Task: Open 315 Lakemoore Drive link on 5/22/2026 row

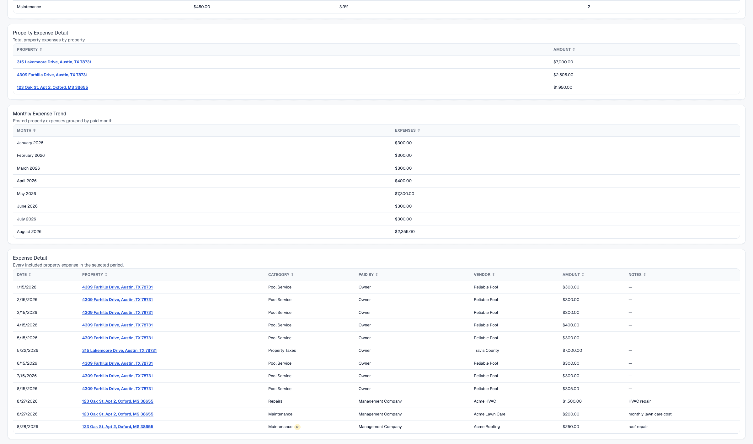Action: pos(119,351)
